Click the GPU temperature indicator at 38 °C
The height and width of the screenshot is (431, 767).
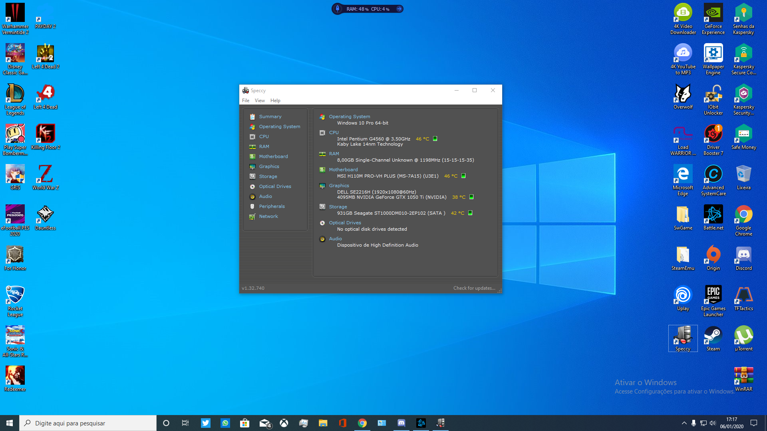point(471,197)
